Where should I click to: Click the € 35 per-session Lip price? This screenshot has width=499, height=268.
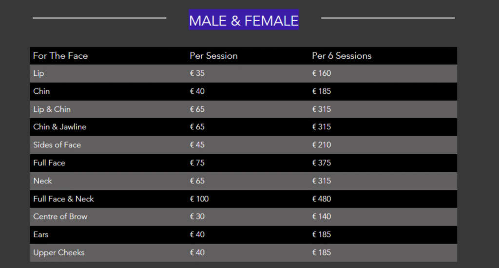(197, 73)
